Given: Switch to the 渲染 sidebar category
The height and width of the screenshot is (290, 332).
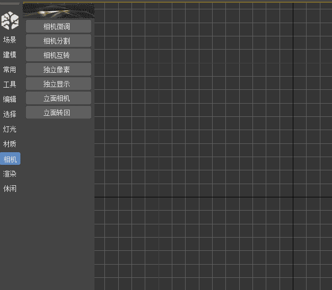Looking at the screenshot, I should coord(10,174).
